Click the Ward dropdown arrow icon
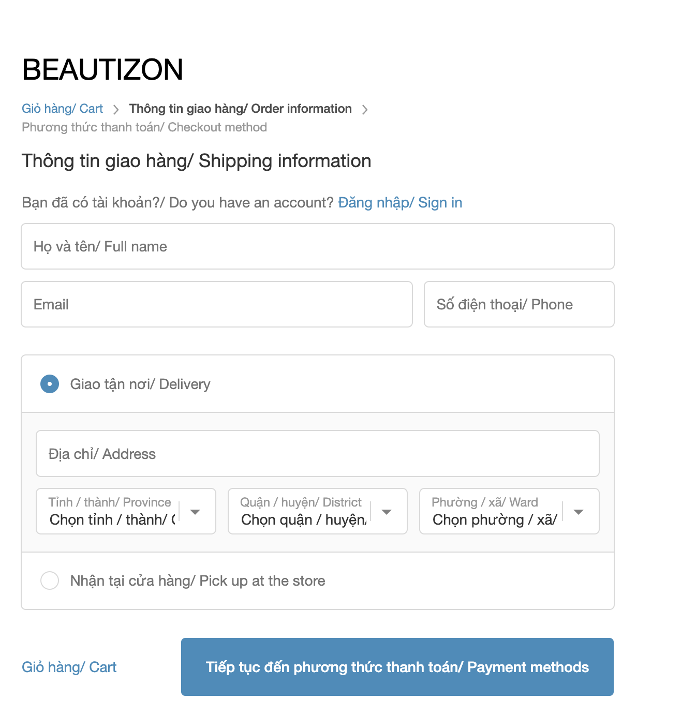Screen dimensions: 681x714 click(x=579, y=512)
